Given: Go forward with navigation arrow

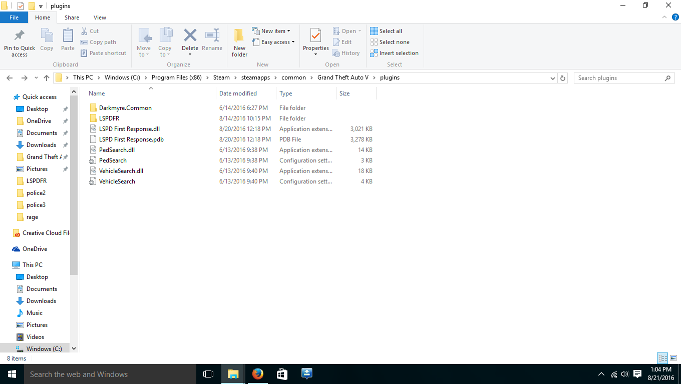Looking at the screenshot, I should coord(24,78).
